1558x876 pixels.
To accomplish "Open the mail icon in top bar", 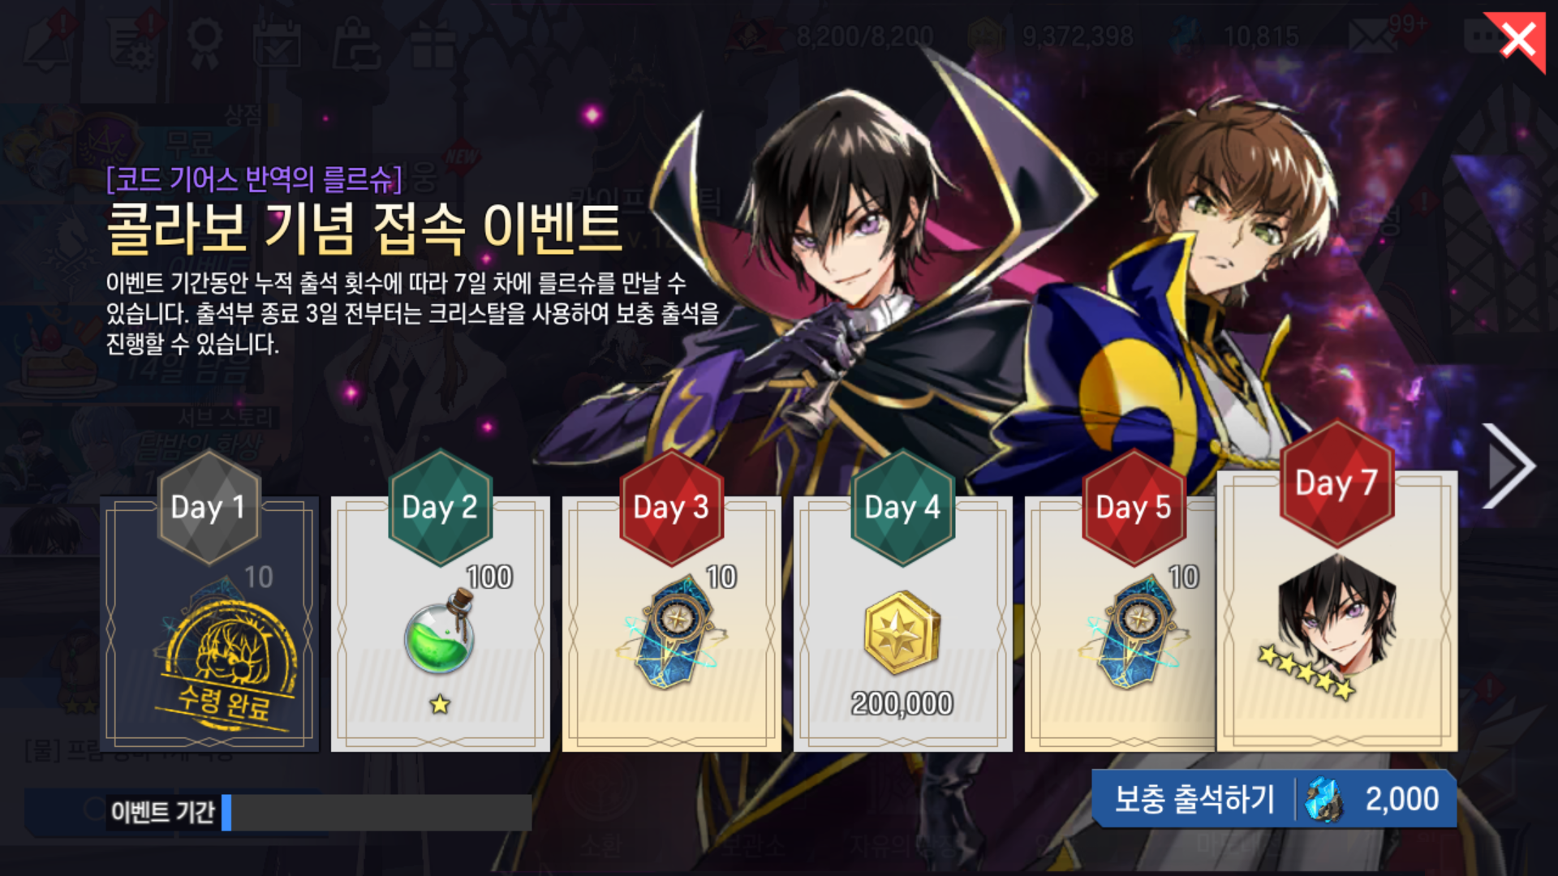I will coord(1371,36).
